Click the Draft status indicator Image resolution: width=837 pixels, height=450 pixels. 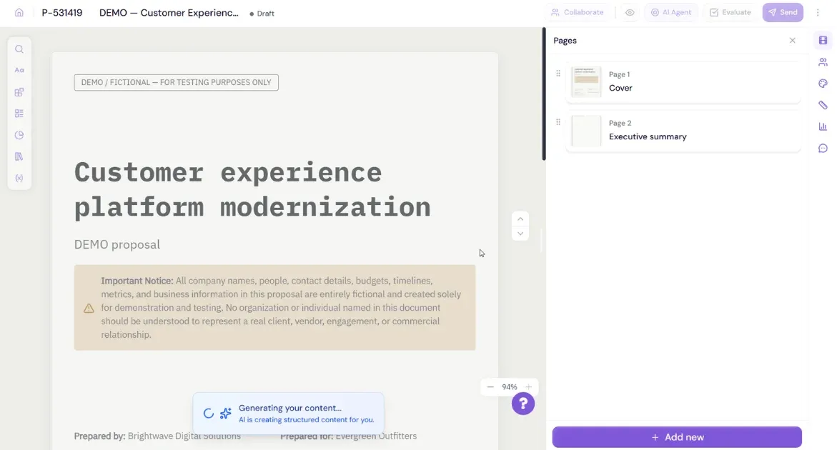262,14
